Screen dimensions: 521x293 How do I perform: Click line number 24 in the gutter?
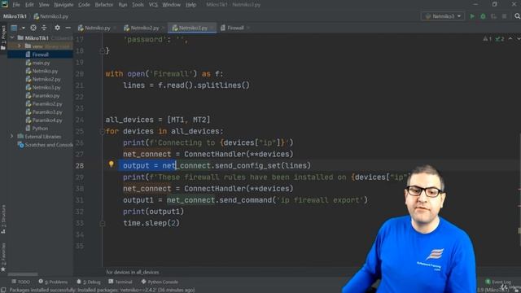80,120
